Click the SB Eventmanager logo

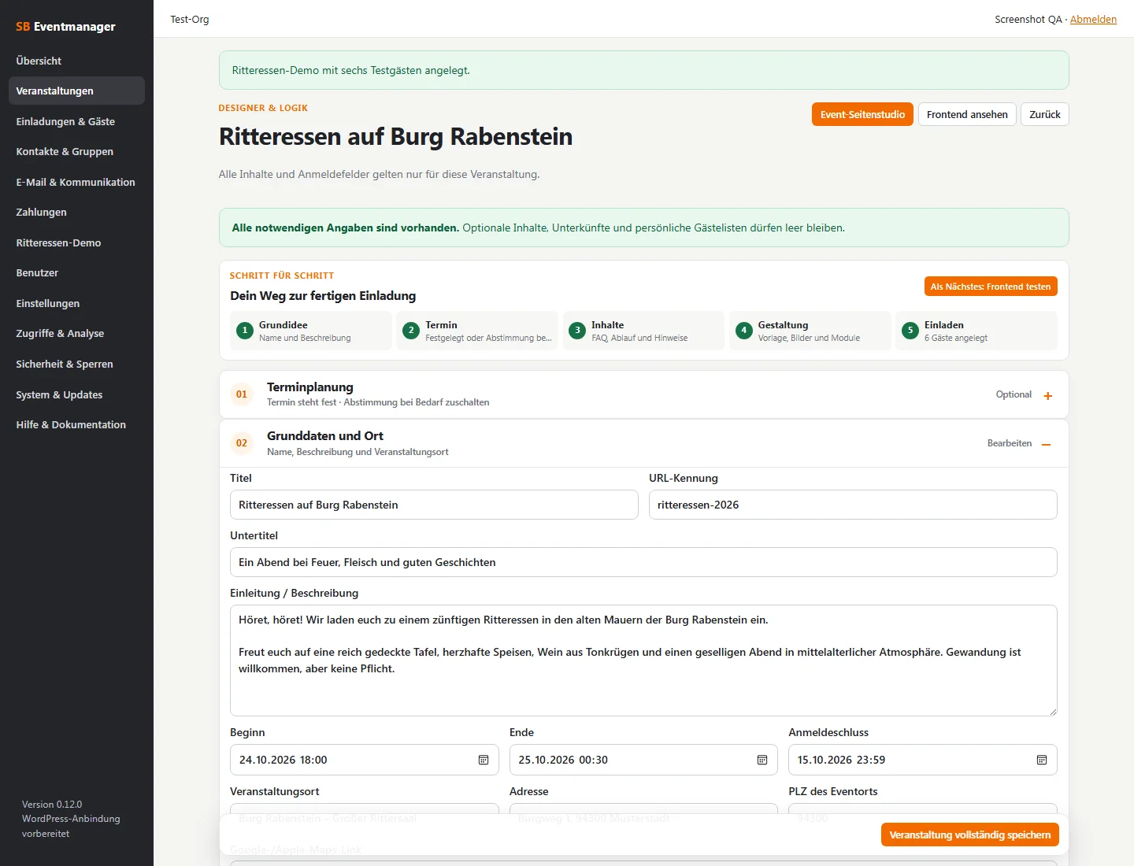tap(65, 26)
